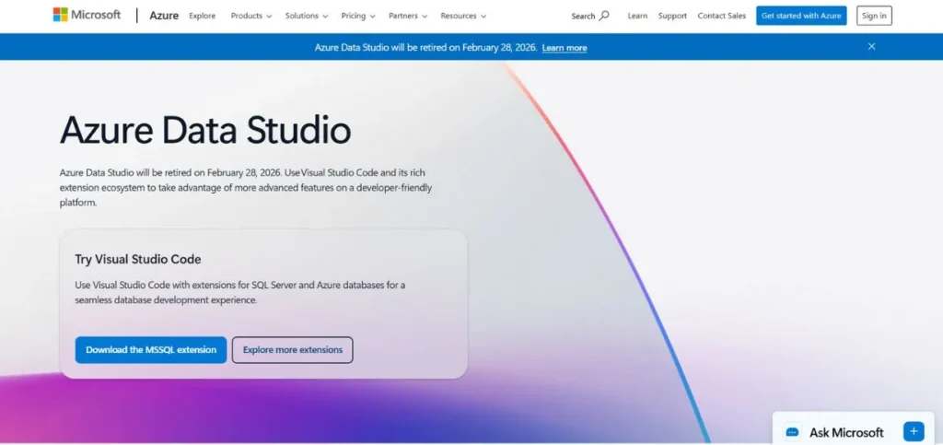Open the Learn menu item
The height and width of the screenshot is (445, 943).
click(x=637, y=16)
